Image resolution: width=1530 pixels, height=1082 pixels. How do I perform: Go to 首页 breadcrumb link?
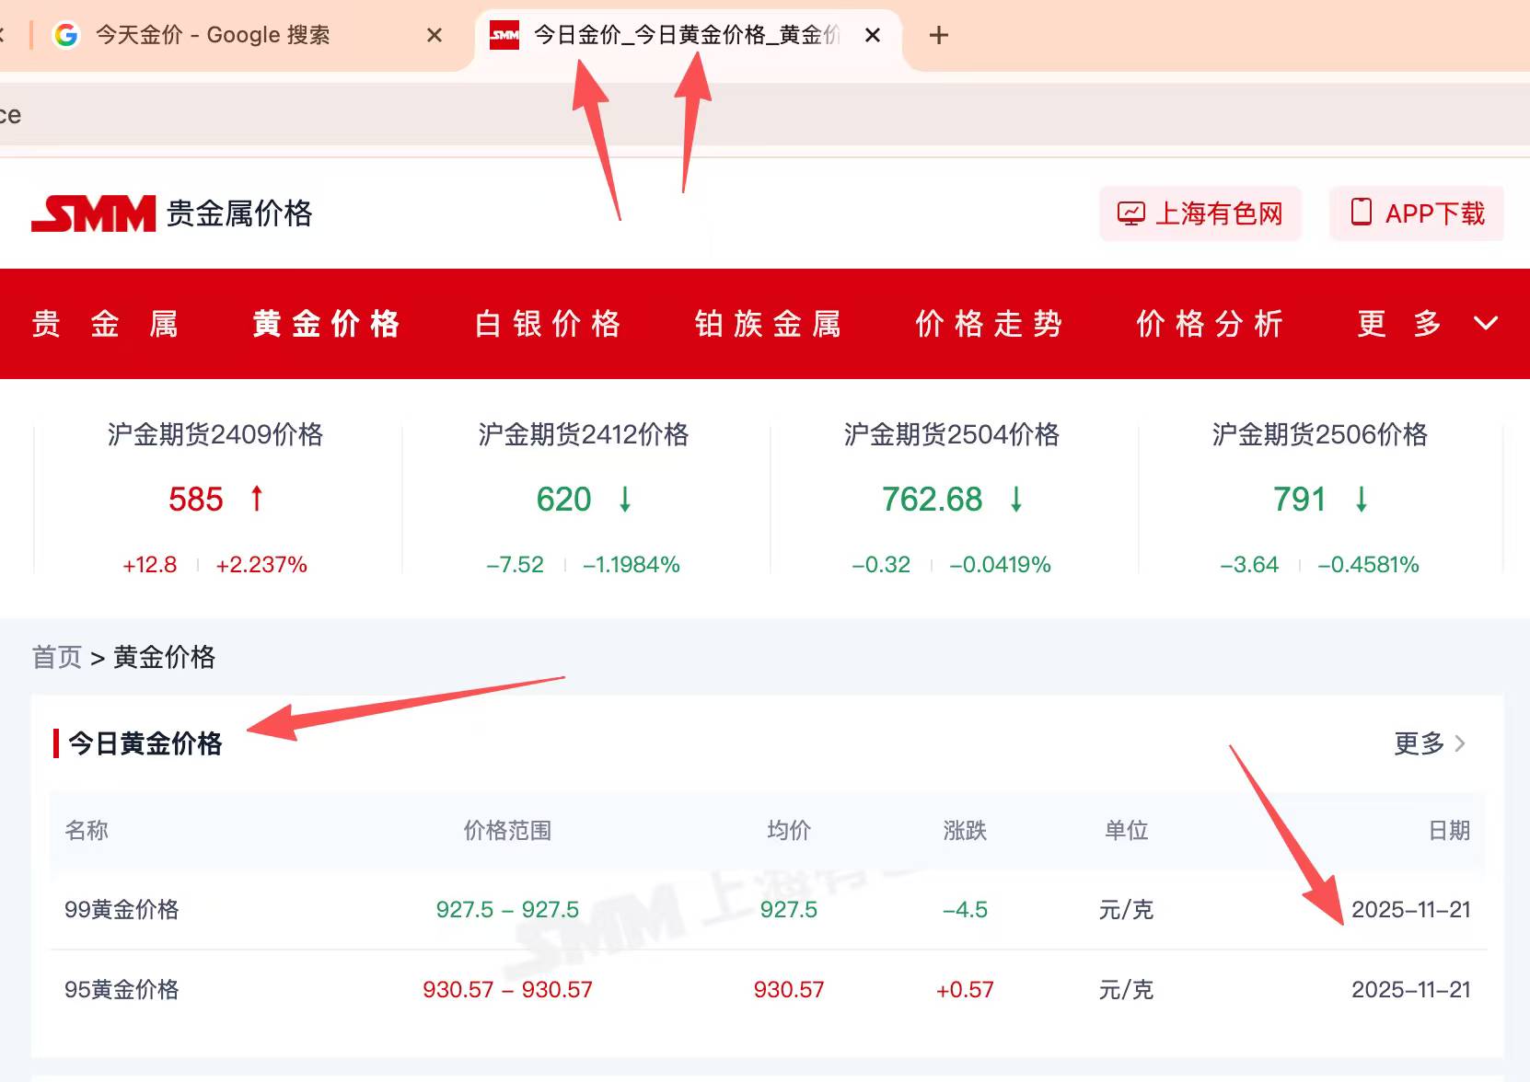pos(57,657)
